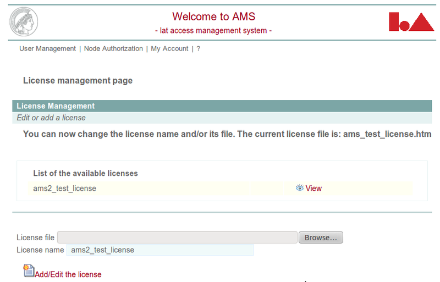
Task: Click the 'List of the available licenses' heading
Action: pyautogui.click(x=85, y=173)
